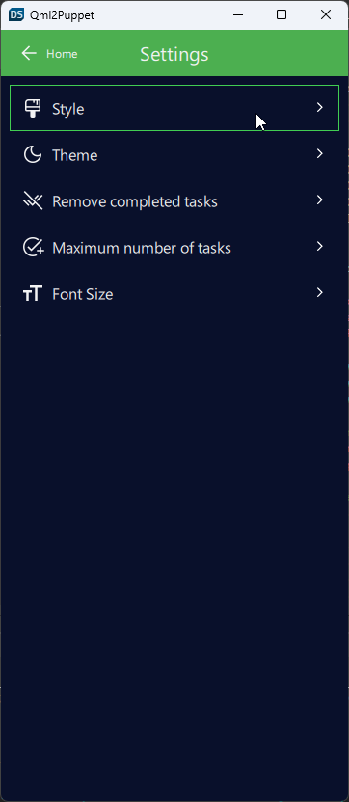349x802 pixels.
Task: Click the paint roller Style icon
Action: coord(33,108)
